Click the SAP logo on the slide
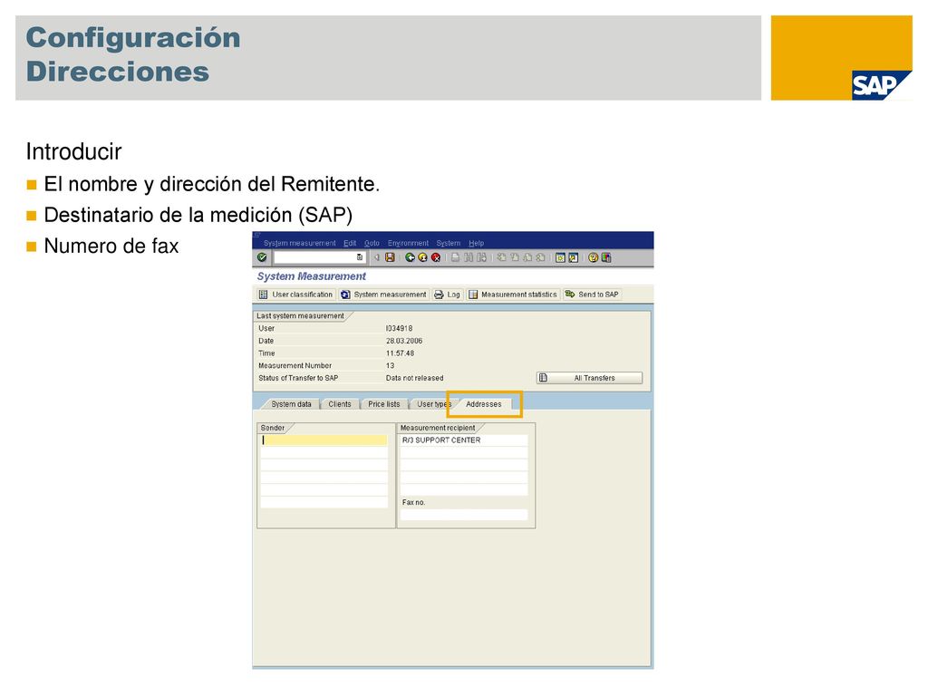 click(881, 85)
